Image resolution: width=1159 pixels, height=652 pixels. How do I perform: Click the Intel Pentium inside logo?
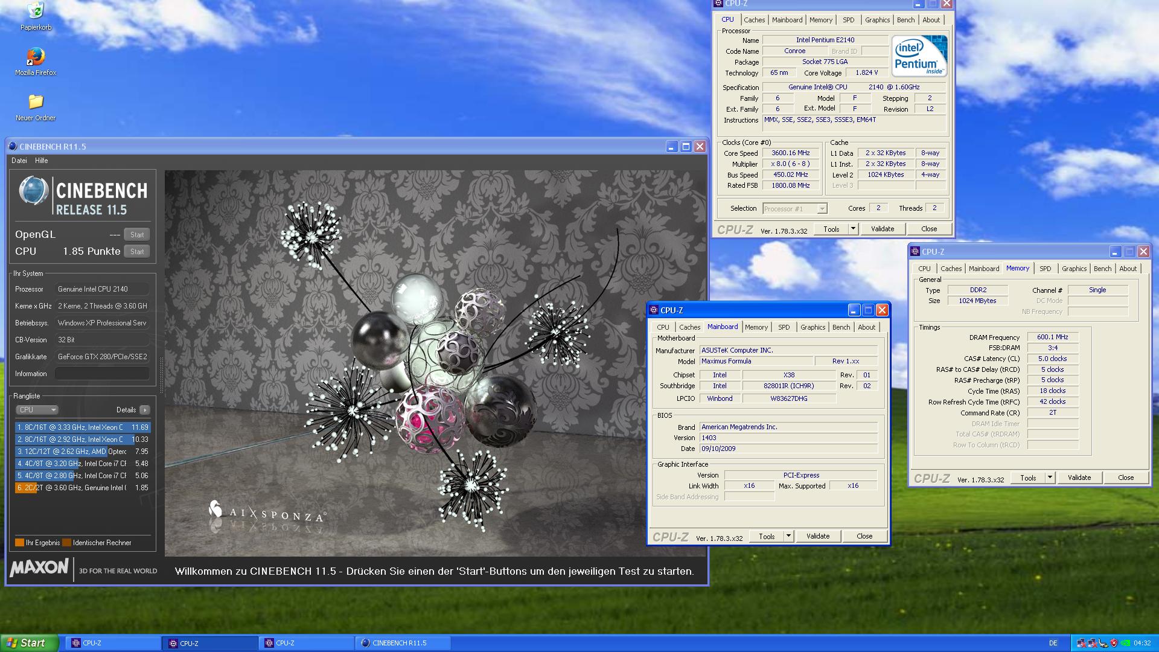(x=920, y=56)
